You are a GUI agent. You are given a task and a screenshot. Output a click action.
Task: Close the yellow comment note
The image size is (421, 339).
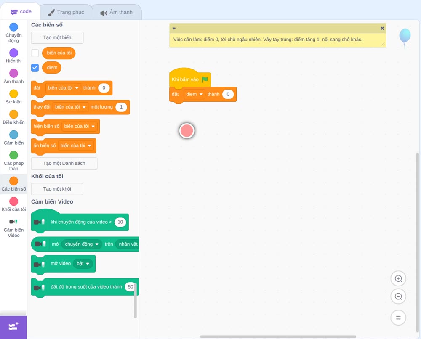tap(382, 28)
